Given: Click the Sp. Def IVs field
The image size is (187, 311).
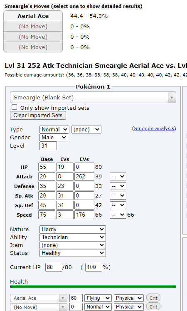Looking at the screenshot, I should point(65,205).
